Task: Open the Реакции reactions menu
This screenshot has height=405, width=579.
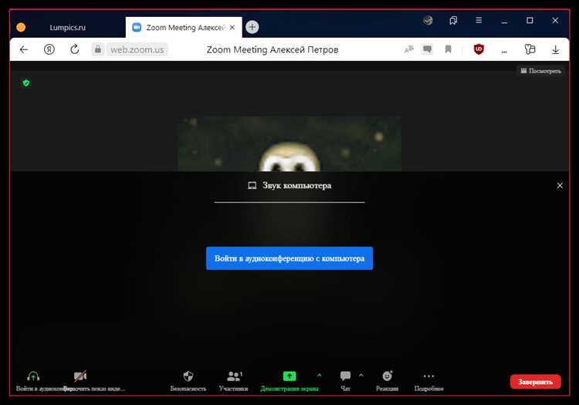Action: coord(387,381)
